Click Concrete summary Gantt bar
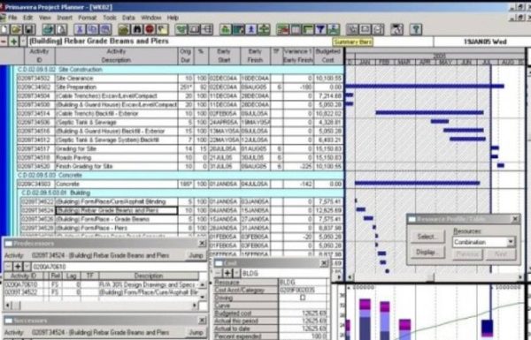The width and height of the screenshot is (531, 340). pos(417,183)
